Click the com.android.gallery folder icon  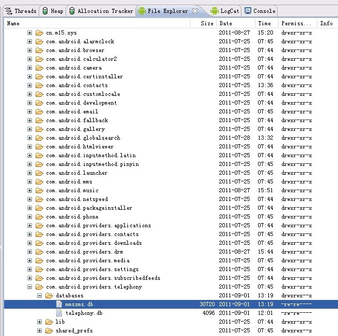pos(39,129)
